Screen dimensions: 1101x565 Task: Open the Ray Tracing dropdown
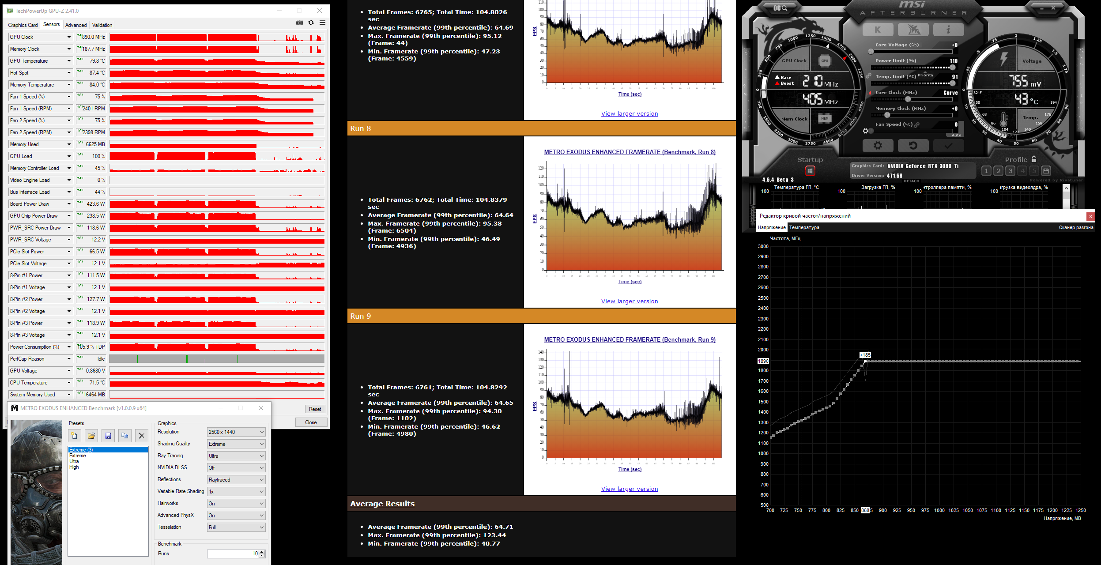(x=236, y=456)
